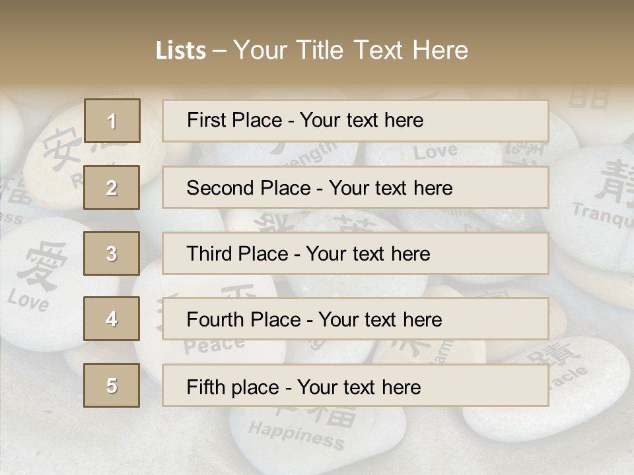Select the 'Second Place - Your text here' box
Screen dimensions: 634x475
click(x=355, y=187)
